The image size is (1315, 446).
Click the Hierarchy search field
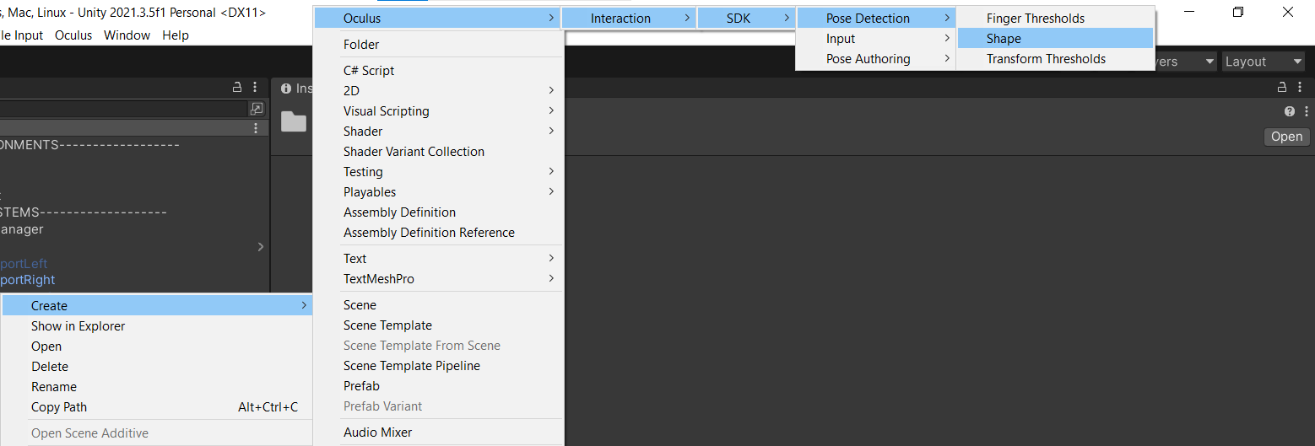tap(123, 109)
